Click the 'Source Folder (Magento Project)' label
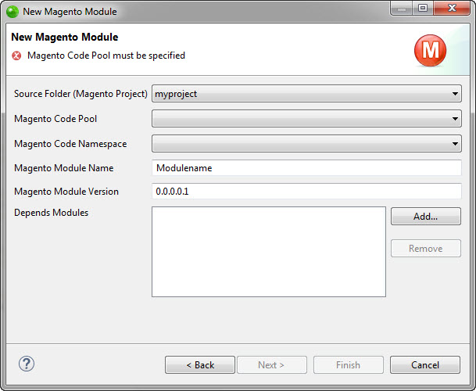 pos(81,94)
